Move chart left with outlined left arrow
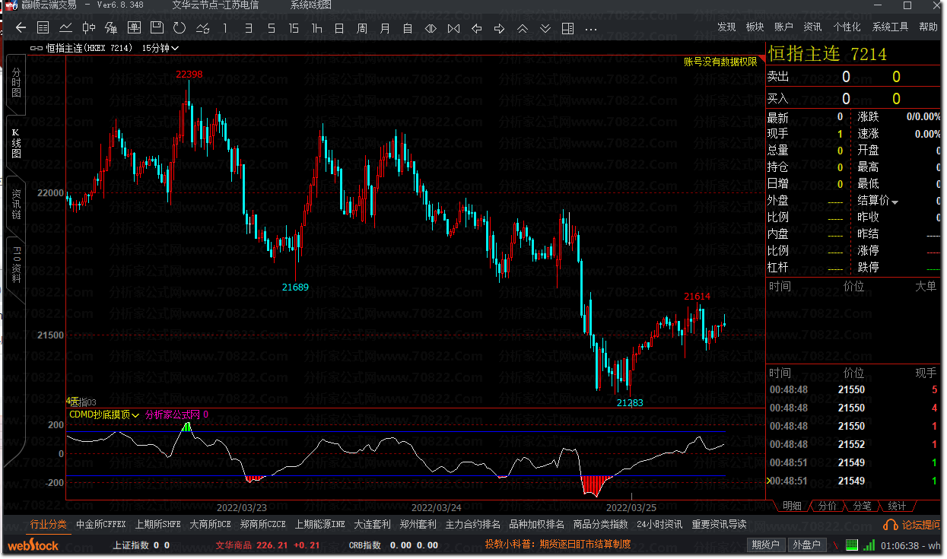Image resolution: width=947 pixels, height=559 pixels. [x=477, y=28]
